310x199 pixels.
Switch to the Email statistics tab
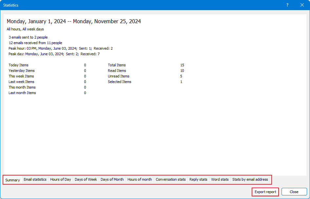35,180
